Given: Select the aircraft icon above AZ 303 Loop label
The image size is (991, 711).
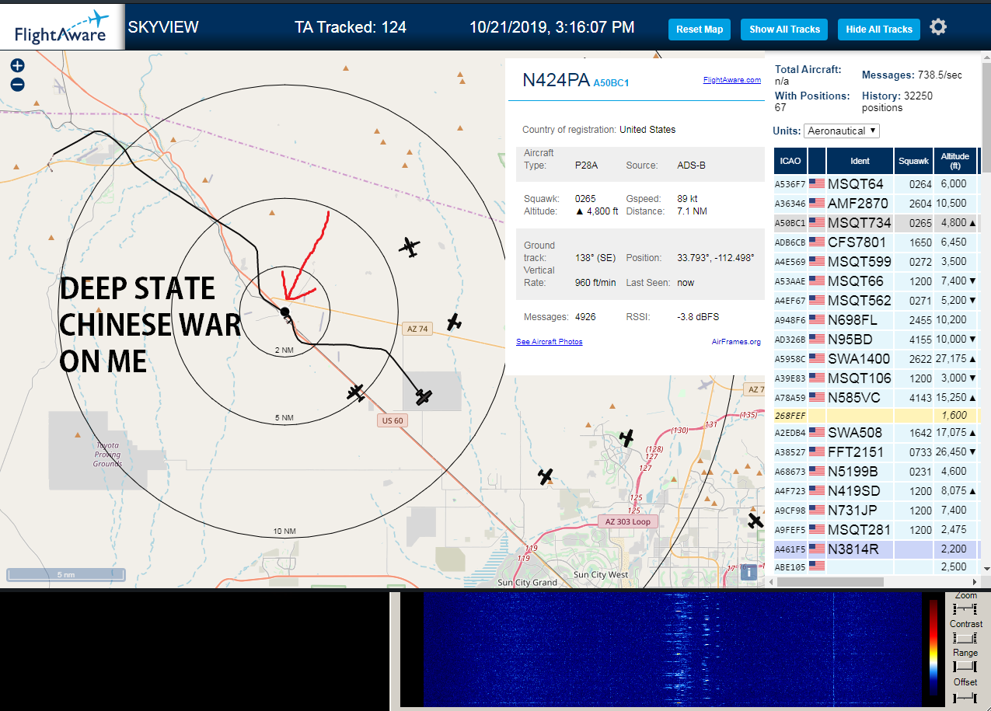Looking at the screenshot, I should click(x=546, y=476).
